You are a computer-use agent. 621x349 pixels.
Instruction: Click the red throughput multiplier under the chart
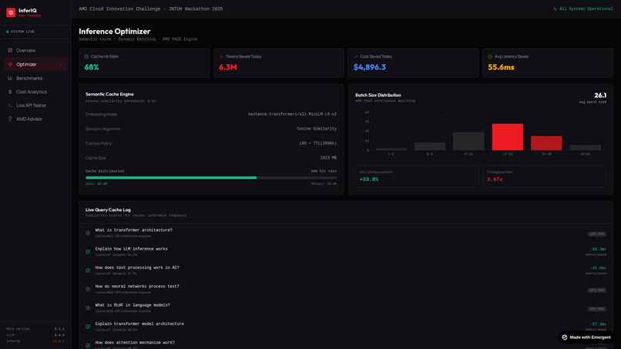495,180
